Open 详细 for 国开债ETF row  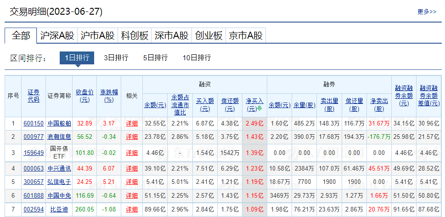point(132,153)
